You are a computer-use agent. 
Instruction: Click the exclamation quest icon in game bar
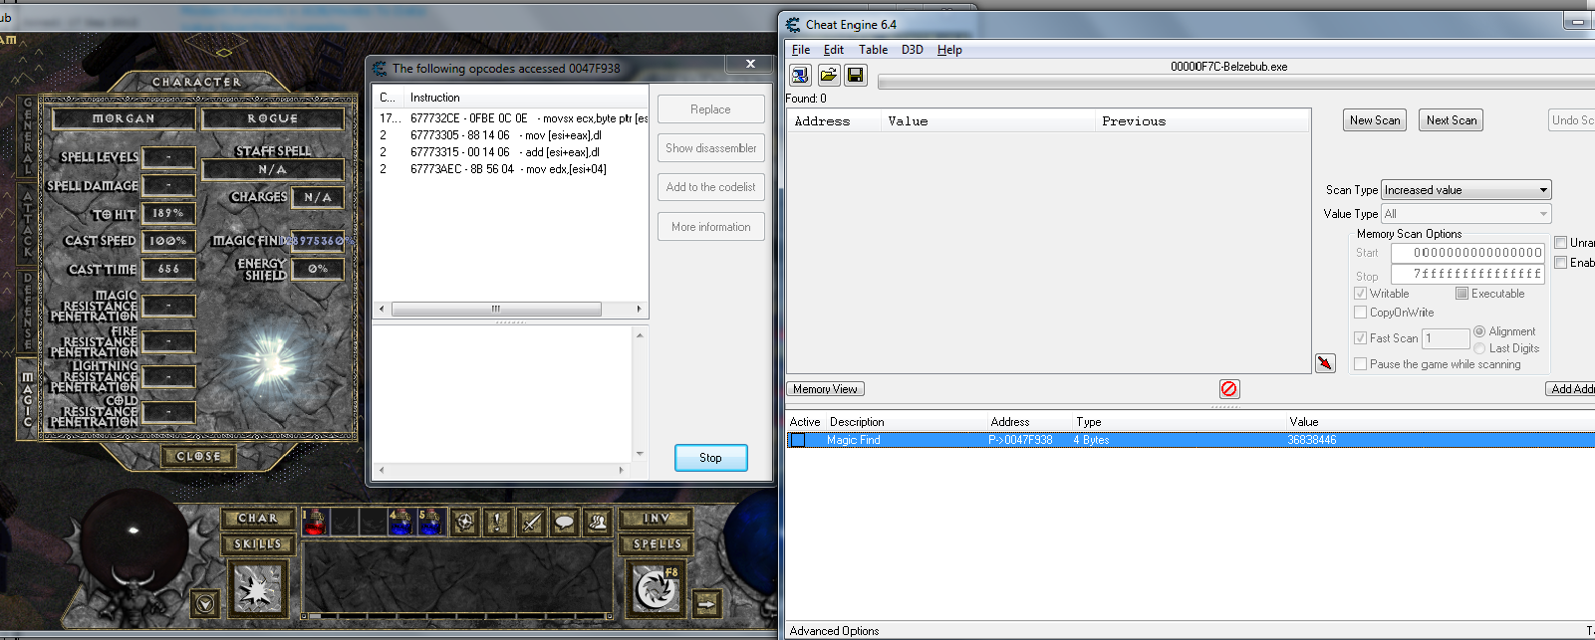tap(497, 522)
